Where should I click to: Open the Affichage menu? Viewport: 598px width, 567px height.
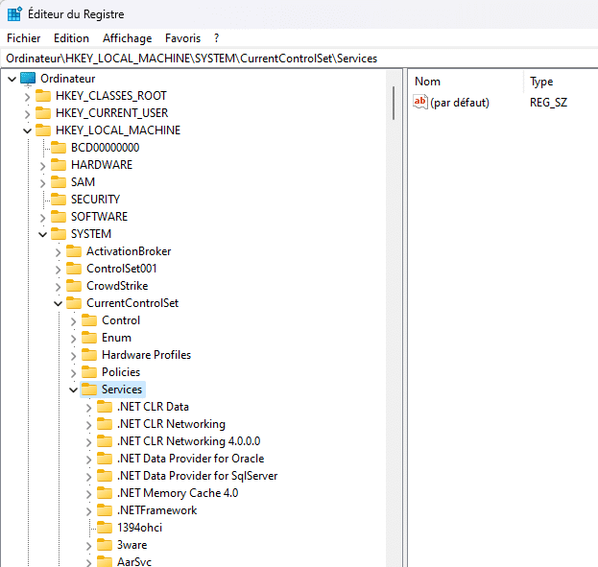click(x=128, y=38)
